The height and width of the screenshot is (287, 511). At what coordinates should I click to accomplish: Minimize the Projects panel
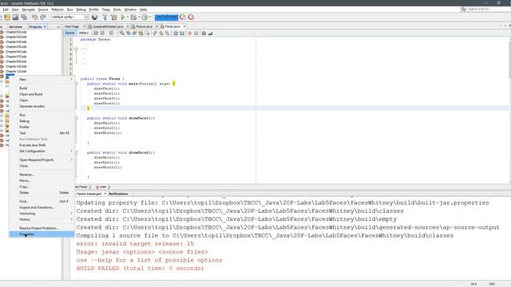[58, 26]
